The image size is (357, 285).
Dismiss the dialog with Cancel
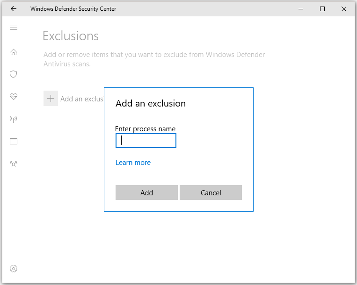click(x=211, y=192)
